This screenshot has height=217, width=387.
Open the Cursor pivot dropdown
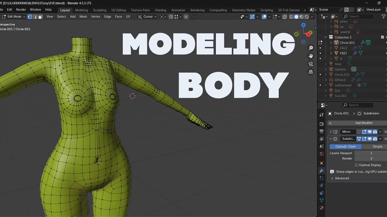pyautogui.click(x=148, y=17)
